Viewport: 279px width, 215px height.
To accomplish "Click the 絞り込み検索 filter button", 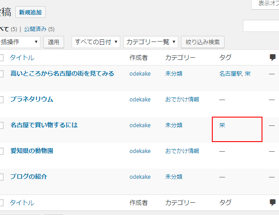I will [x=203, y=42].
